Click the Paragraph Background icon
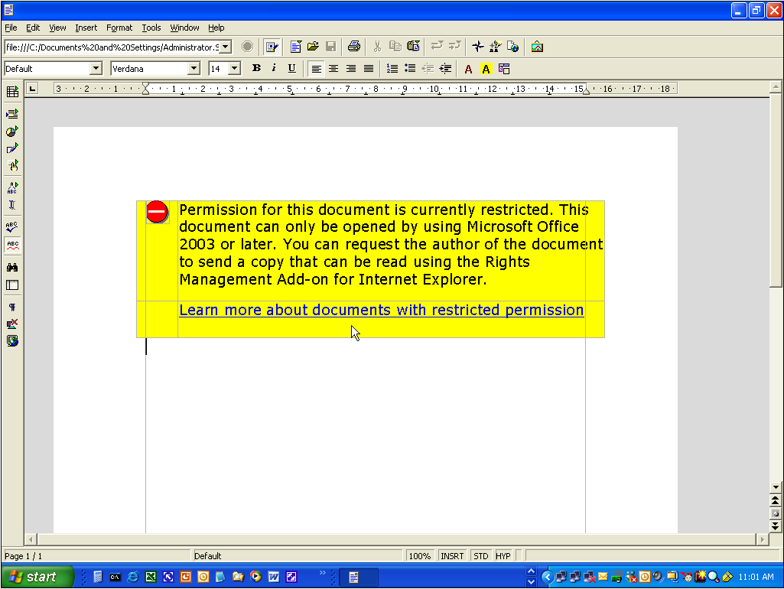 (x=504, y=69)
